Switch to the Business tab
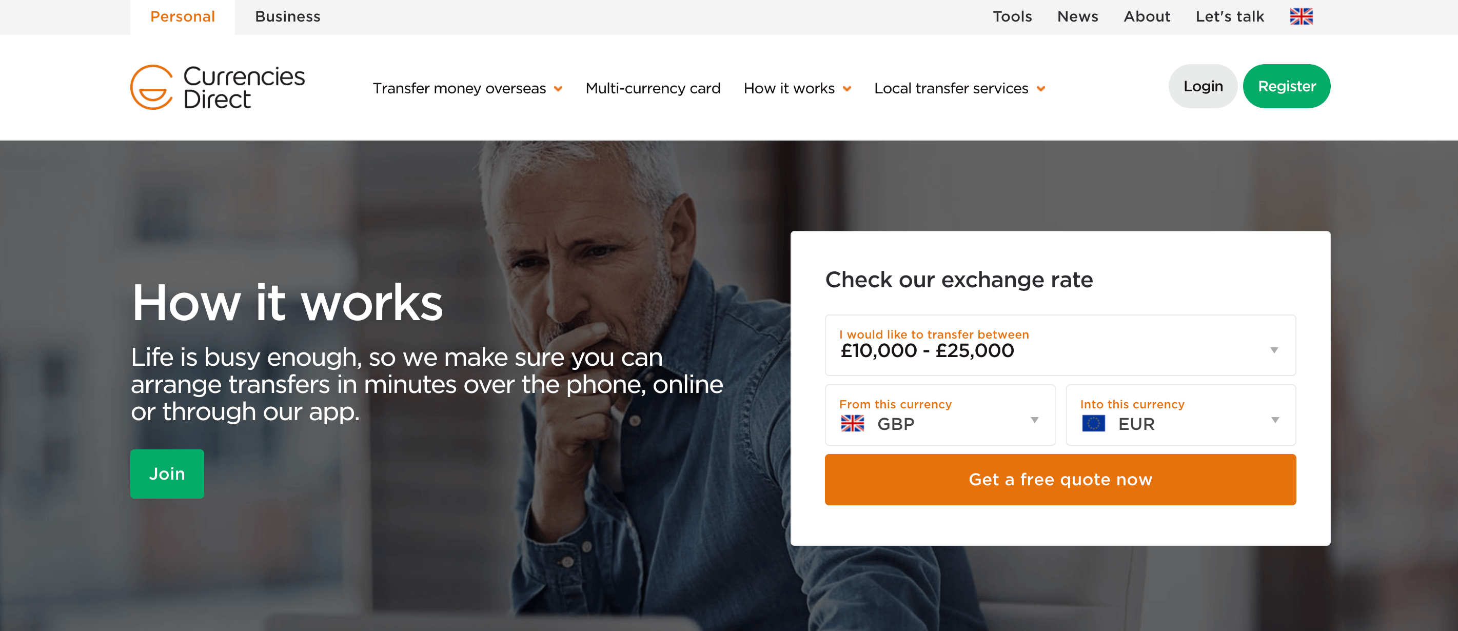Image resolution: width=1458 pixels, height=631 pixels. [x=287, y=17]
